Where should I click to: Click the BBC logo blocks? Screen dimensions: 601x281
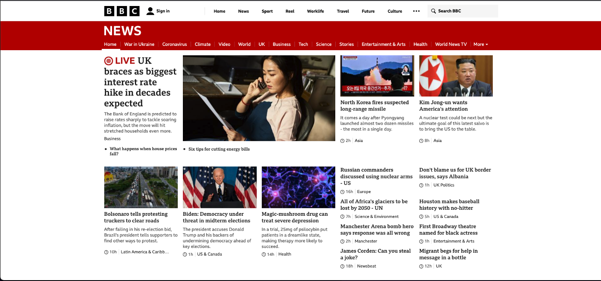point(122,11)
